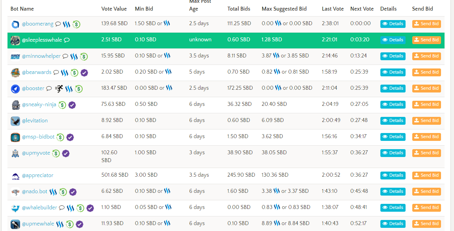The height and width of the screenshot is (231, 454).
Task: Click the comment bubble icon next to @boomerang
Action: point(58,24)
